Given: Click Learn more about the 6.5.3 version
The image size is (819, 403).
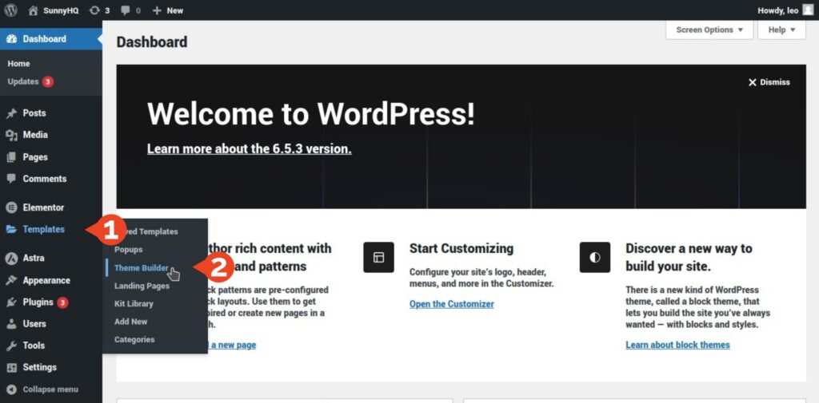Looking at the screenshot, I should click(250, 149).
